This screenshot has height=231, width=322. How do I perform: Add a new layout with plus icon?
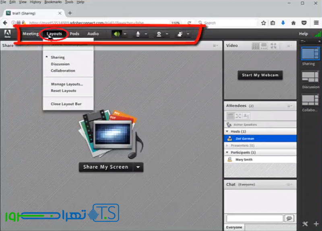316,224
